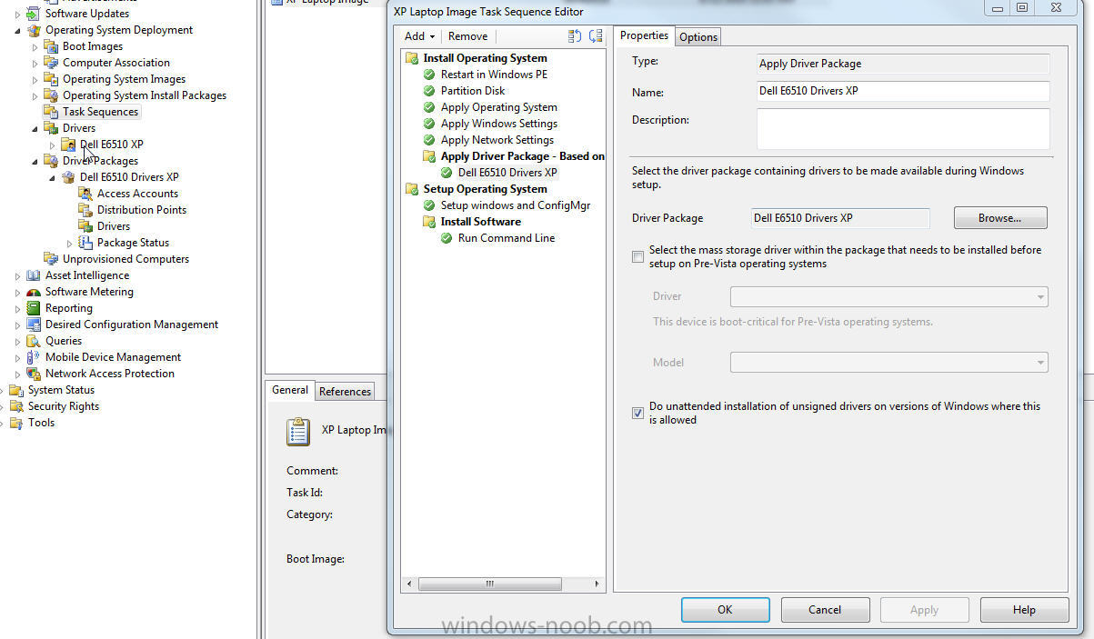This screenshot has width=1094, height=639.
Task: Expand the Dell E6510 XP driver folder
Action: tap(53, 145)
